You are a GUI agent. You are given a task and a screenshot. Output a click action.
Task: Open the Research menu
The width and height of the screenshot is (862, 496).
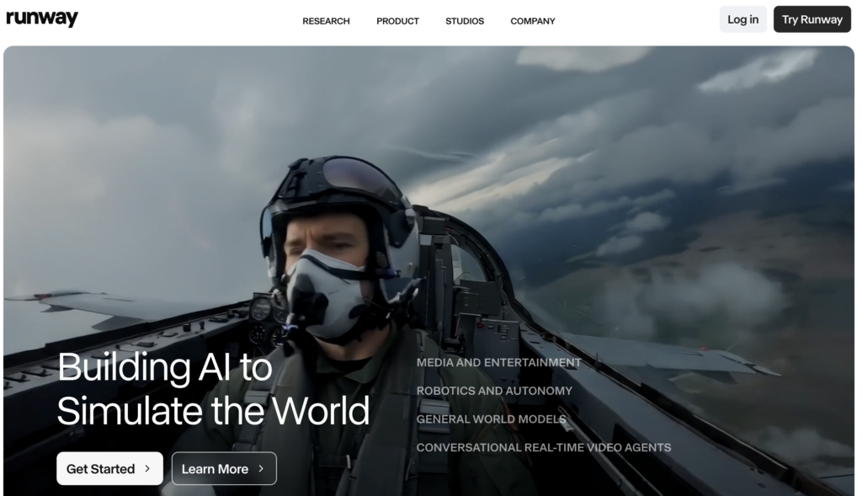326,21
